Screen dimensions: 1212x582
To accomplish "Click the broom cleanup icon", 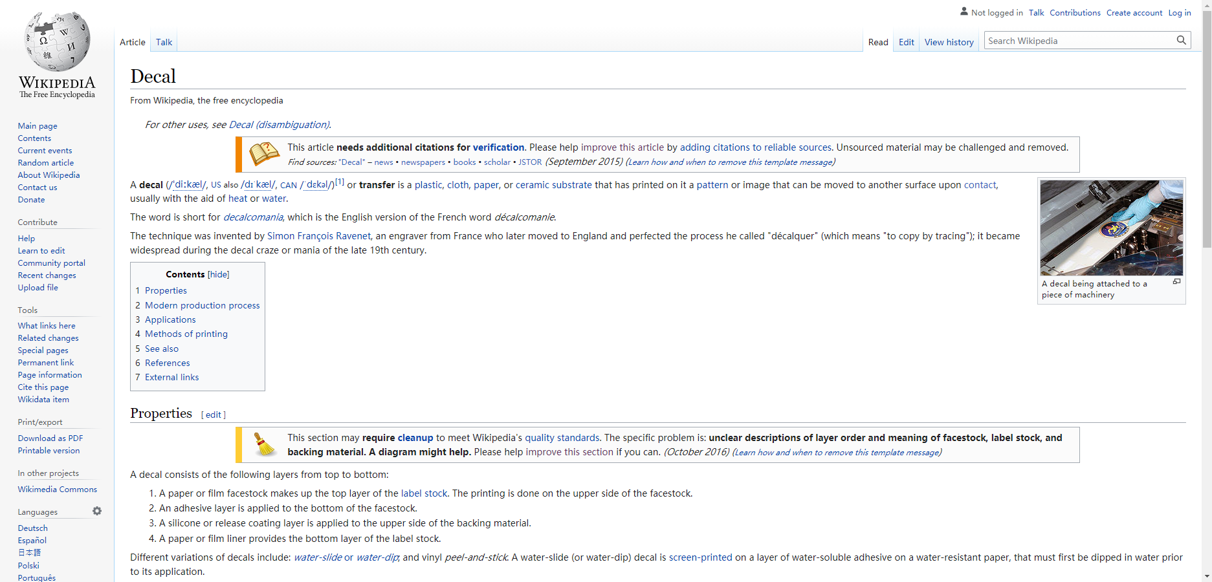I will pos(265,444).
